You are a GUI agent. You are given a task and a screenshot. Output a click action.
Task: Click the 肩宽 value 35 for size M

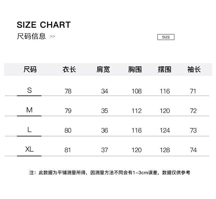click(x=105, y=111)
